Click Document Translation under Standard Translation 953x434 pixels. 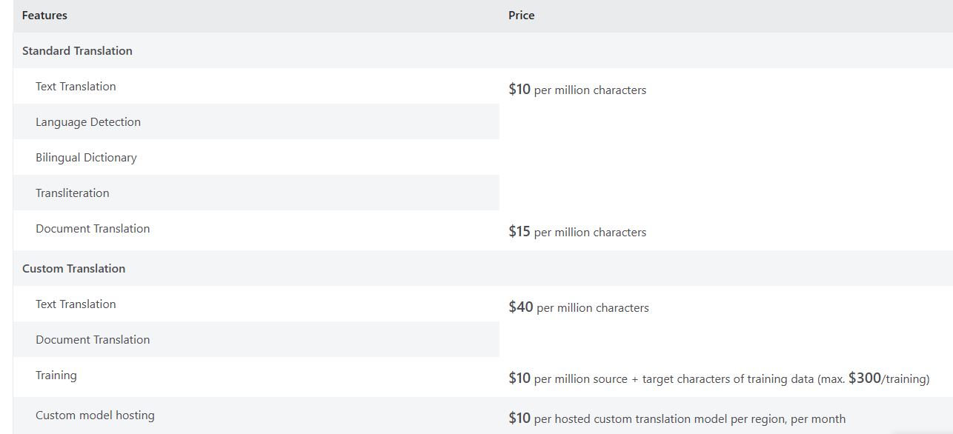[x=93, y=229]
